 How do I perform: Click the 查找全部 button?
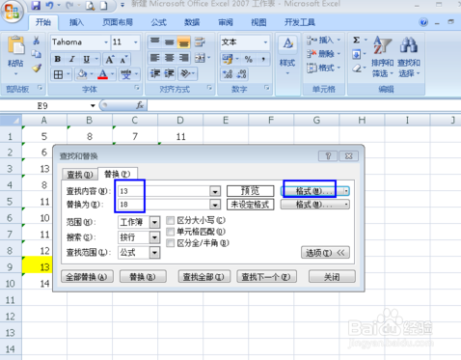click(204, 277)
